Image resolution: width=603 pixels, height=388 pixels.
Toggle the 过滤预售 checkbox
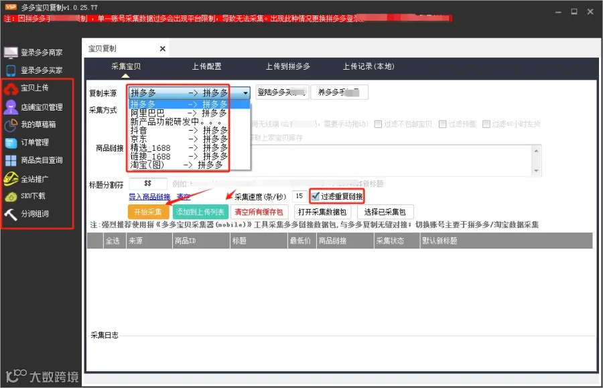tap(443, 124)
